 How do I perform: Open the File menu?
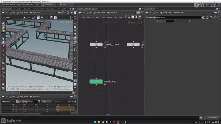tap(3, 4)
